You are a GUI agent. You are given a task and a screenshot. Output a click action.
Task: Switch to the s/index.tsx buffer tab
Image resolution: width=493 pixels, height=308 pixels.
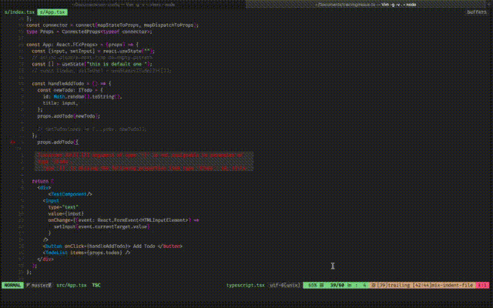click(19, 12)
